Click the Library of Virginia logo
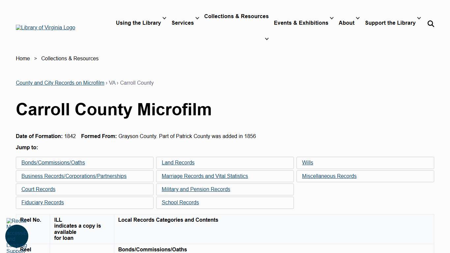Image resolution: width=450 pixels, height=253 pixels. pyautogui.click(x=45, y=27)
